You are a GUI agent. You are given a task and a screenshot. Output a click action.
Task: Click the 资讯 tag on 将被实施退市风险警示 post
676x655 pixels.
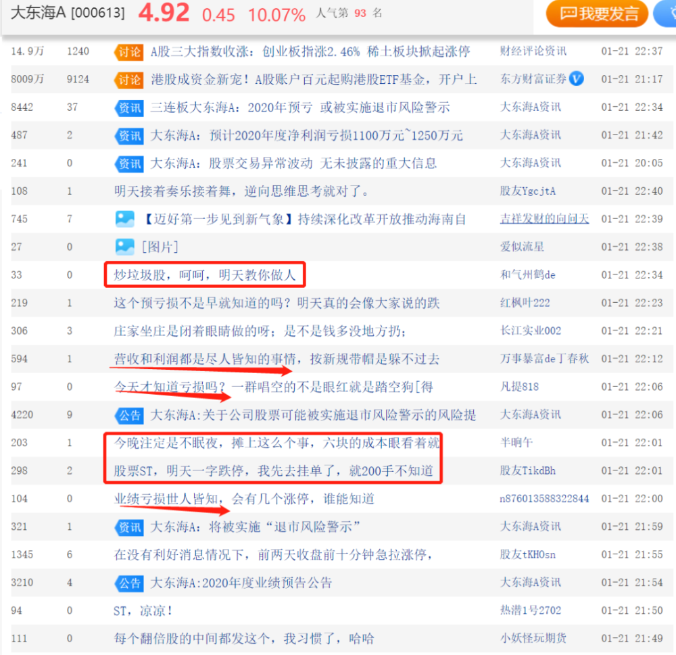pyautogui.click(x=129, y=527)
